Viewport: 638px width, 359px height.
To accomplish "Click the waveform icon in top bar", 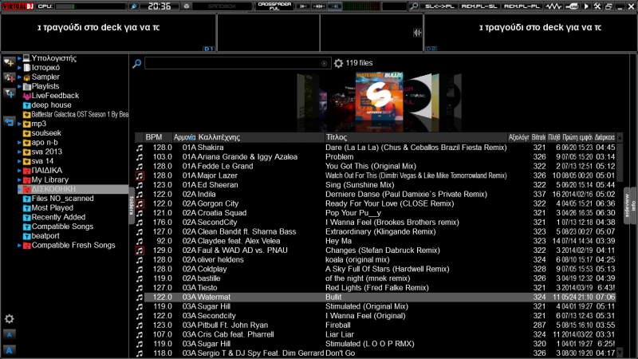I will (x=553, y=6).
